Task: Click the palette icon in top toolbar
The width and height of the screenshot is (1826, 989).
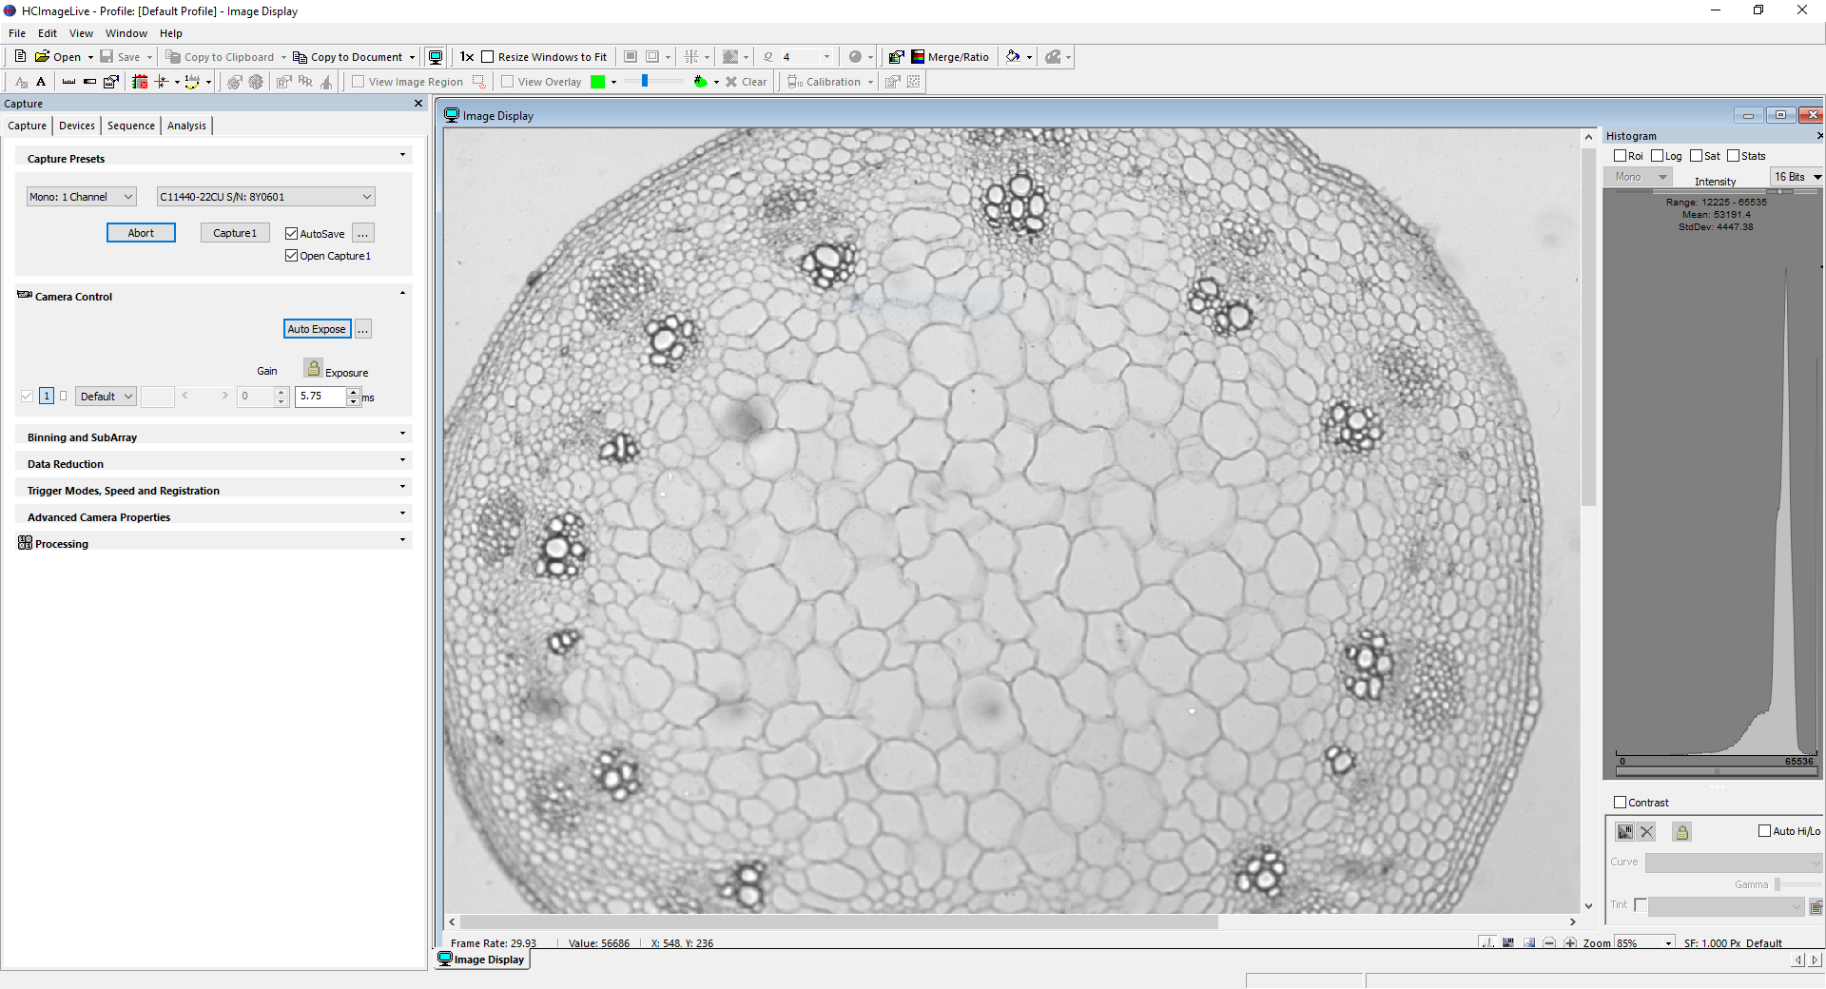Action: point(1053,57)
